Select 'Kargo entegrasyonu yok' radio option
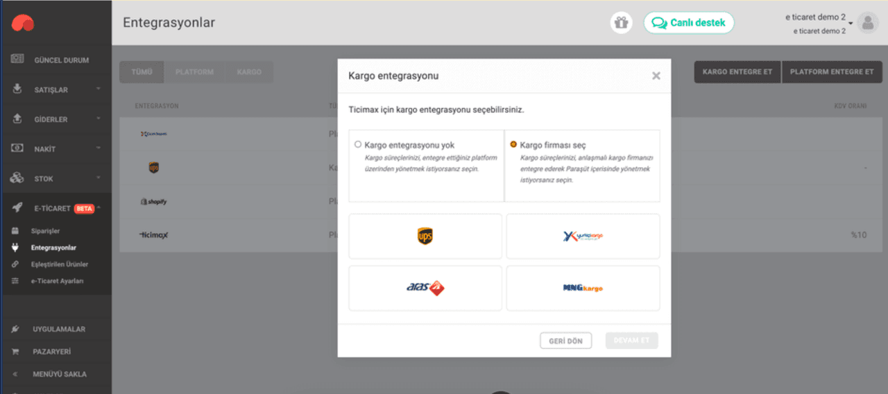888x394 pixels. tap(358, 145)
